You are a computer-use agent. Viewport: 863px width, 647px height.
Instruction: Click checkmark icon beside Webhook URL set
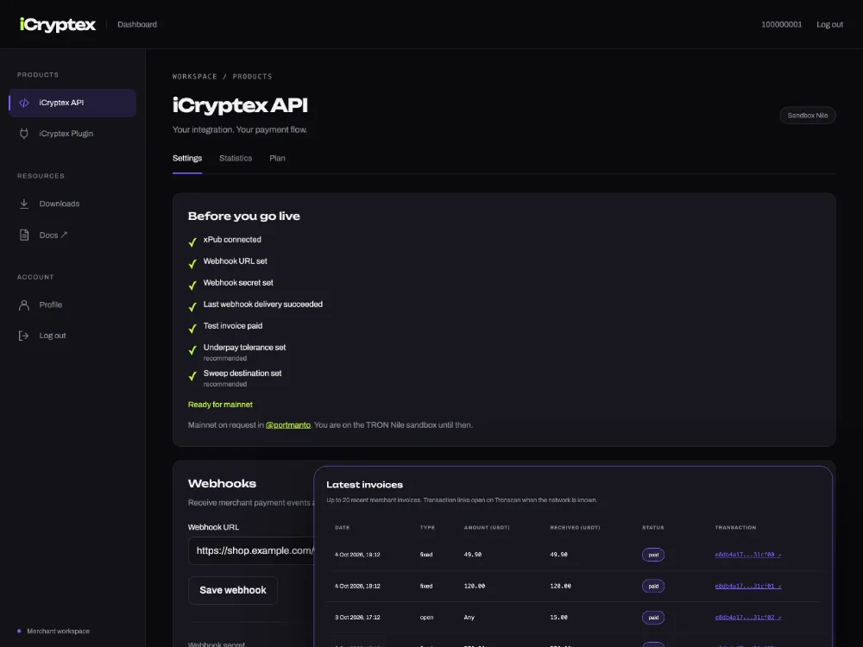coord(192,263)
